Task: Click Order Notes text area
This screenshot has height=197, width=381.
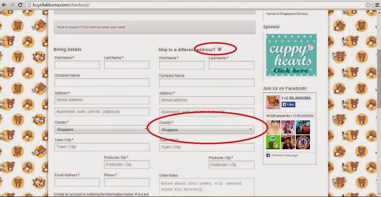Action: point(207,187)
